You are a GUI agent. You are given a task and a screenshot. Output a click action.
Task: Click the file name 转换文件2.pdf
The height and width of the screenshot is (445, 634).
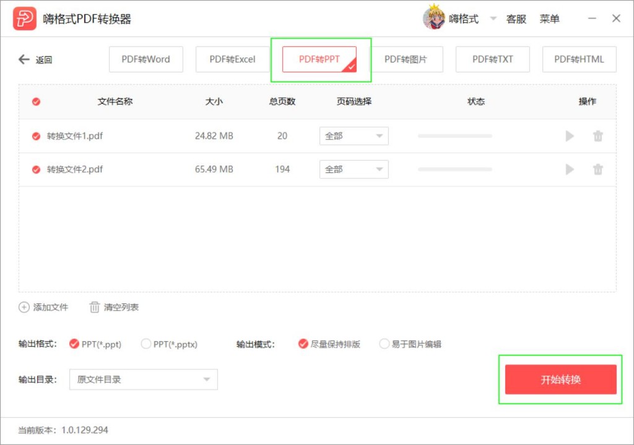(x=75, y=169)
